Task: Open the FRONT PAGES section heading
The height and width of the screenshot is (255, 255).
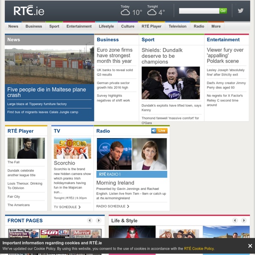Action: pos(25,221)
